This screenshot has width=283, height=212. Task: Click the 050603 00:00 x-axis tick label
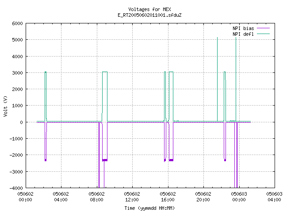pyautogui.click(x=239, y=197)
